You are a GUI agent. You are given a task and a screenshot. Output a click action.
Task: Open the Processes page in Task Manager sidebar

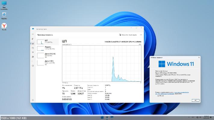tap(33, 39)
